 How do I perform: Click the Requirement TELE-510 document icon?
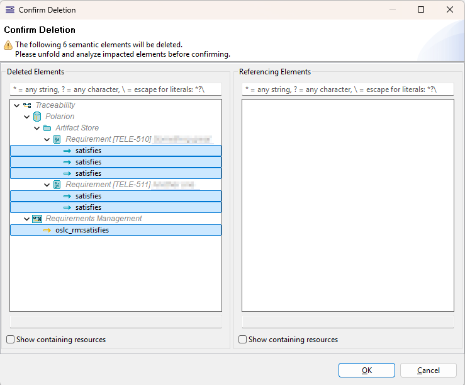point(57,139)
